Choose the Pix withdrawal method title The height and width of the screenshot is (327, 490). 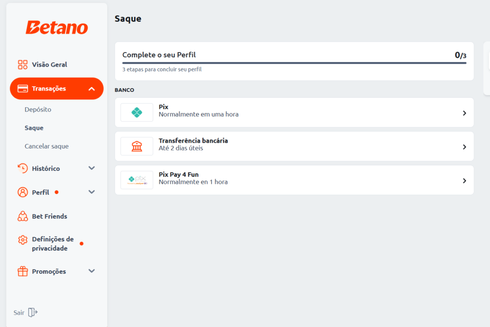(164, 107)
